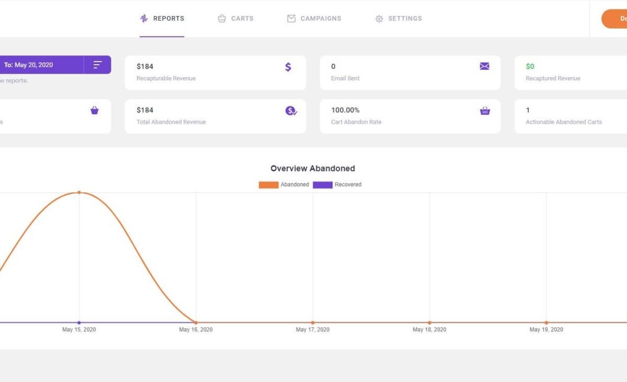Click the dollar sign Recapturable Revenue icon

point(288,67)
